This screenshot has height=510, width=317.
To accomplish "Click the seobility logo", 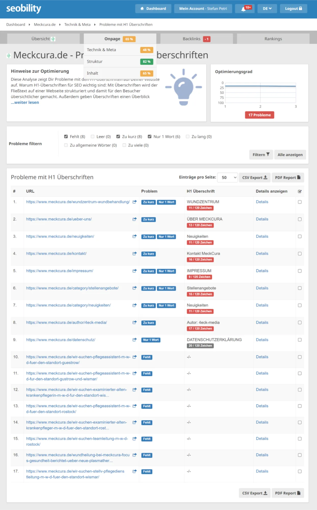I will tap(23, 8).
